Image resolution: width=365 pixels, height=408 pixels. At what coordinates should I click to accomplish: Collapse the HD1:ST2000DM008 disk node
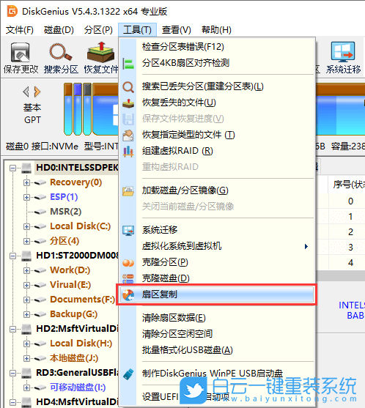click(x=12, y=256)
